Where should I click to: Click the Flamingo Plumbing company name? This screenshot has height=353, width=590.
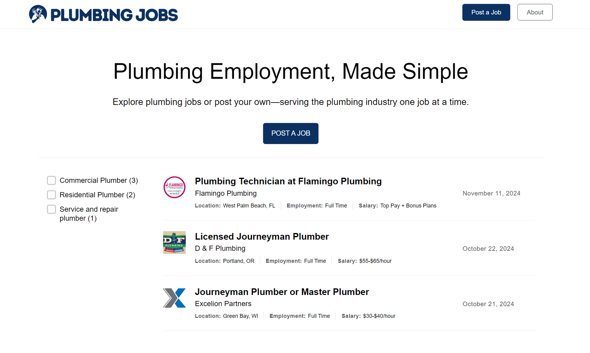click(226, 193)
